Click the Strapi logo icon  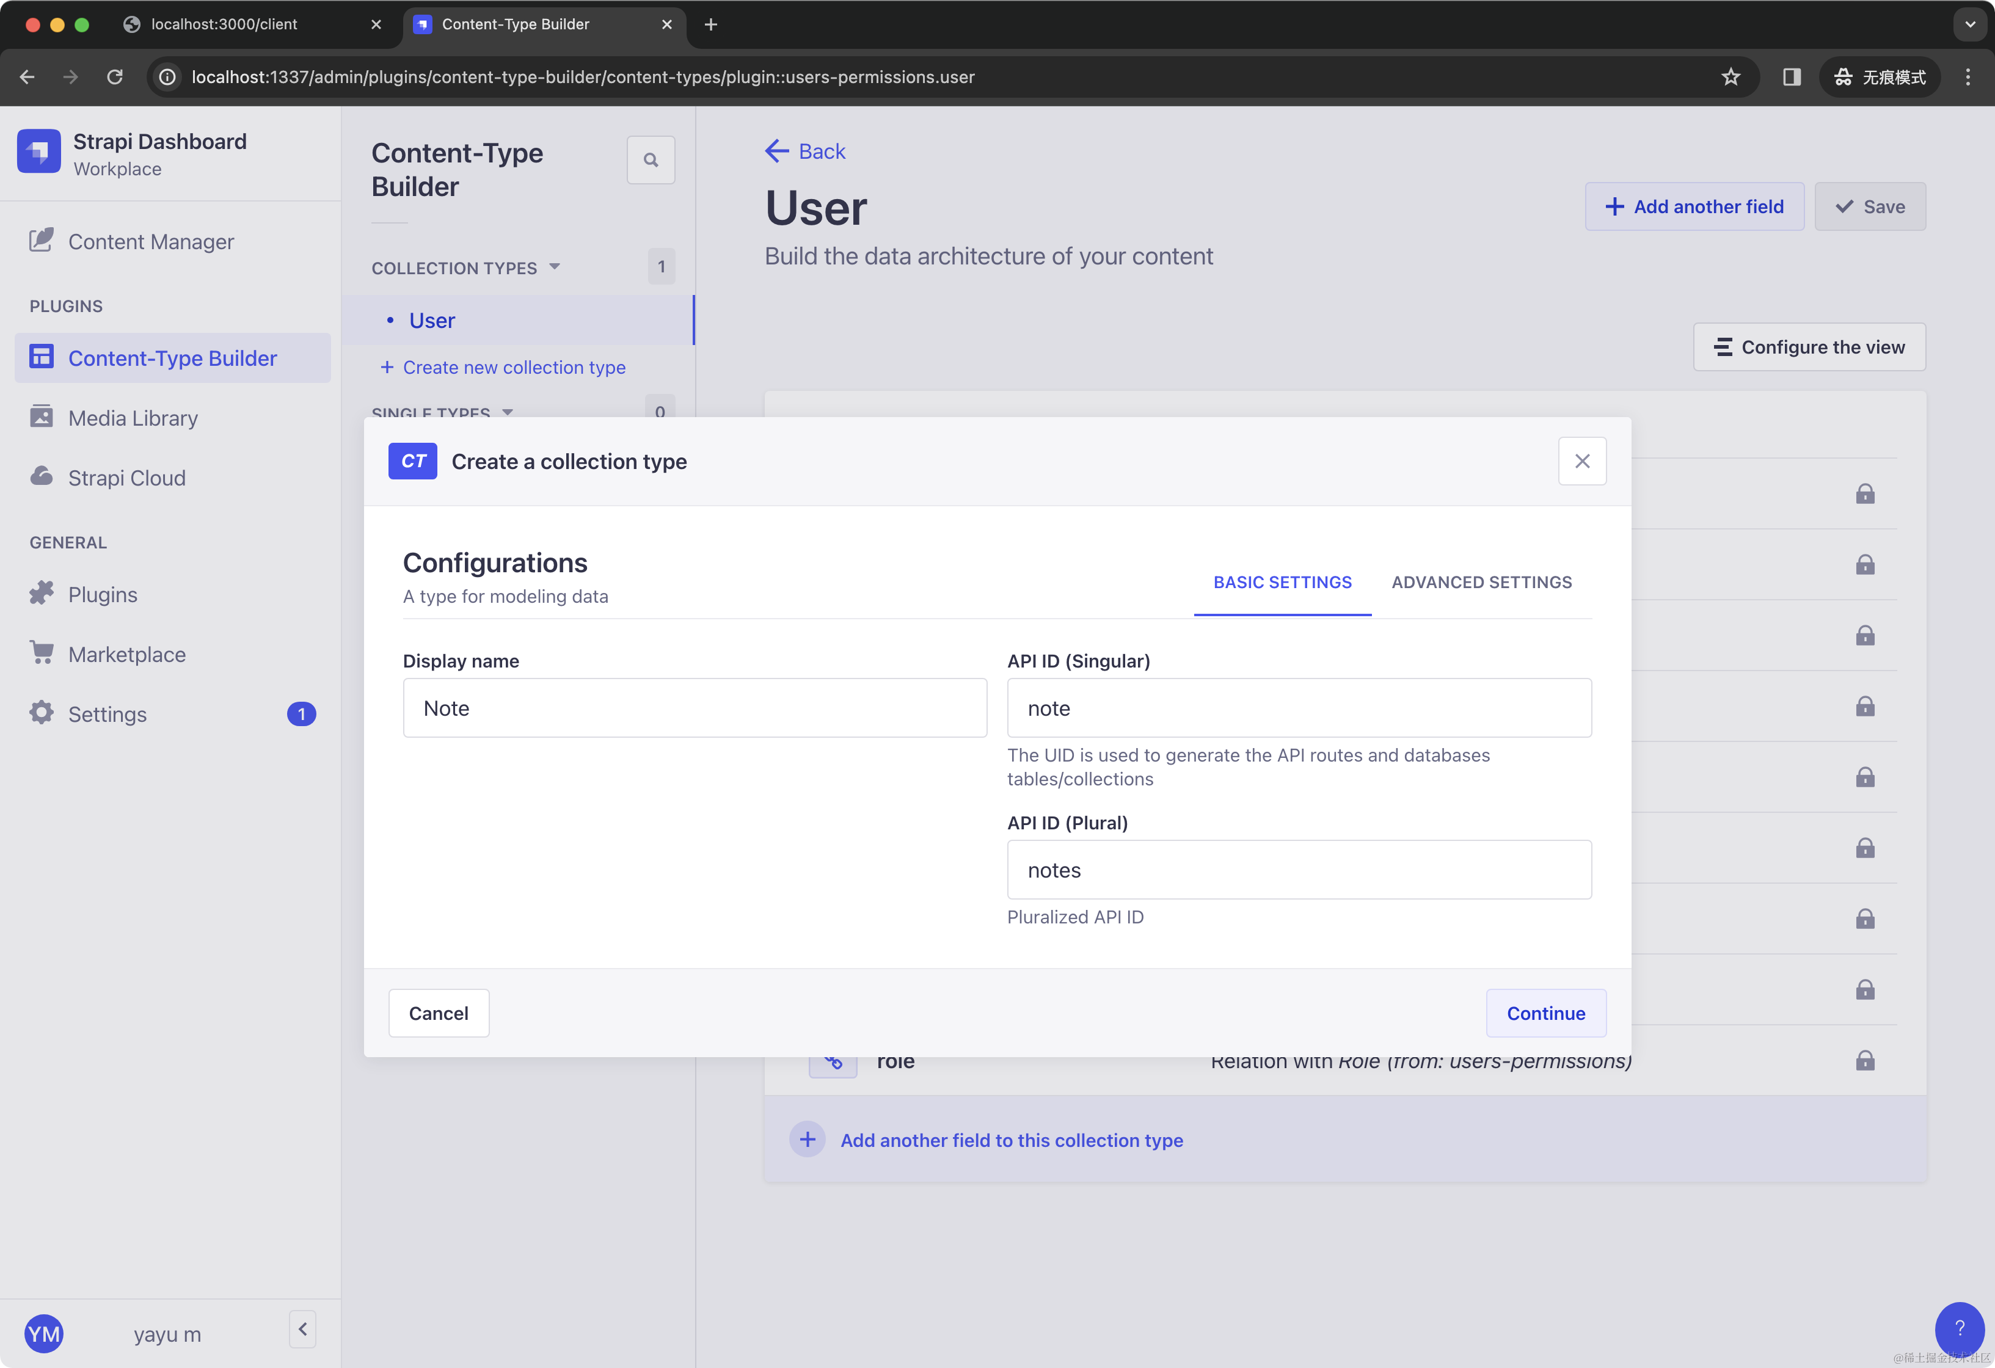tap(38, 152)
